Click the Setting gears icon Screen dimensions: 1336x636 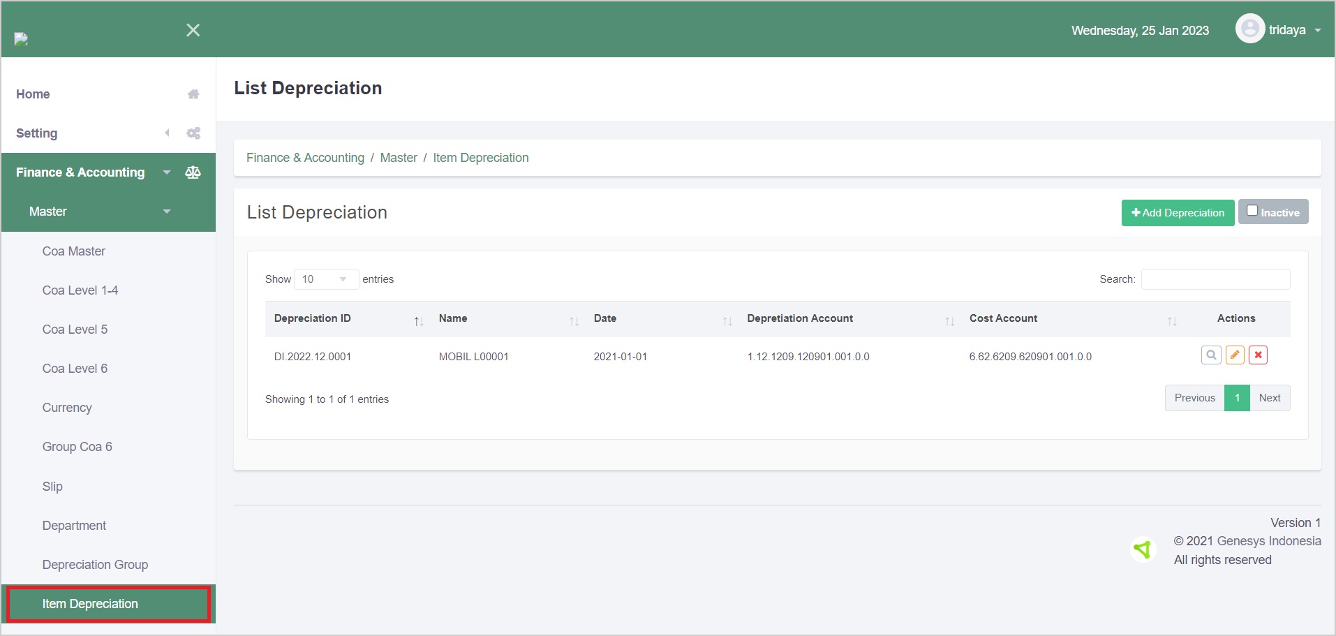(193, 133)
